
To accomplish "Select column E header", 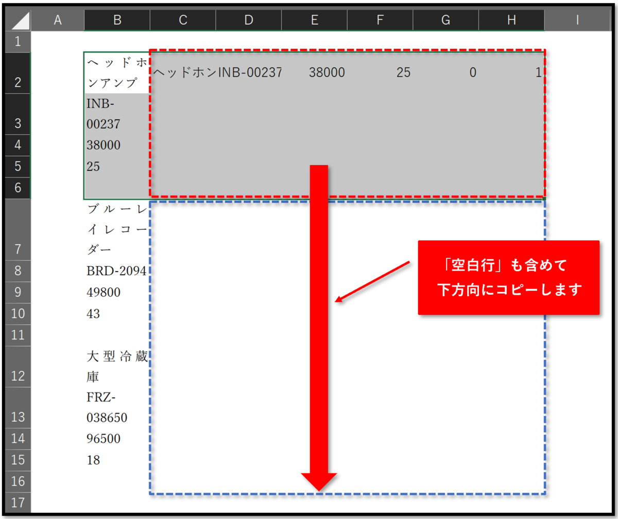I will [314, 20].
